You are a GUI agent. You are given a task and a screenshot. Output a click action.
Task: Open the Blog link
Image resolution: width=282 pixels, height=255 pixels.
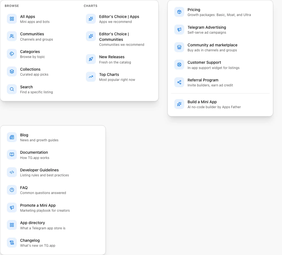pyautogui.click(x=53, y=137)
